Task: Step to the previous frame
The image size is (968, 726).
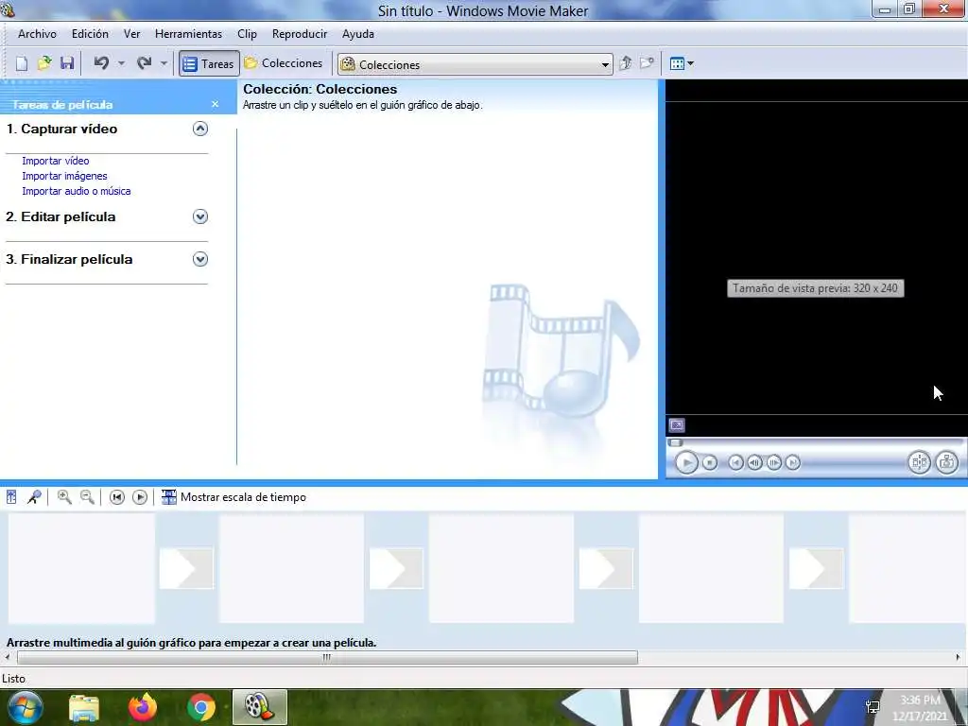Action: click(x=754, y=463)
